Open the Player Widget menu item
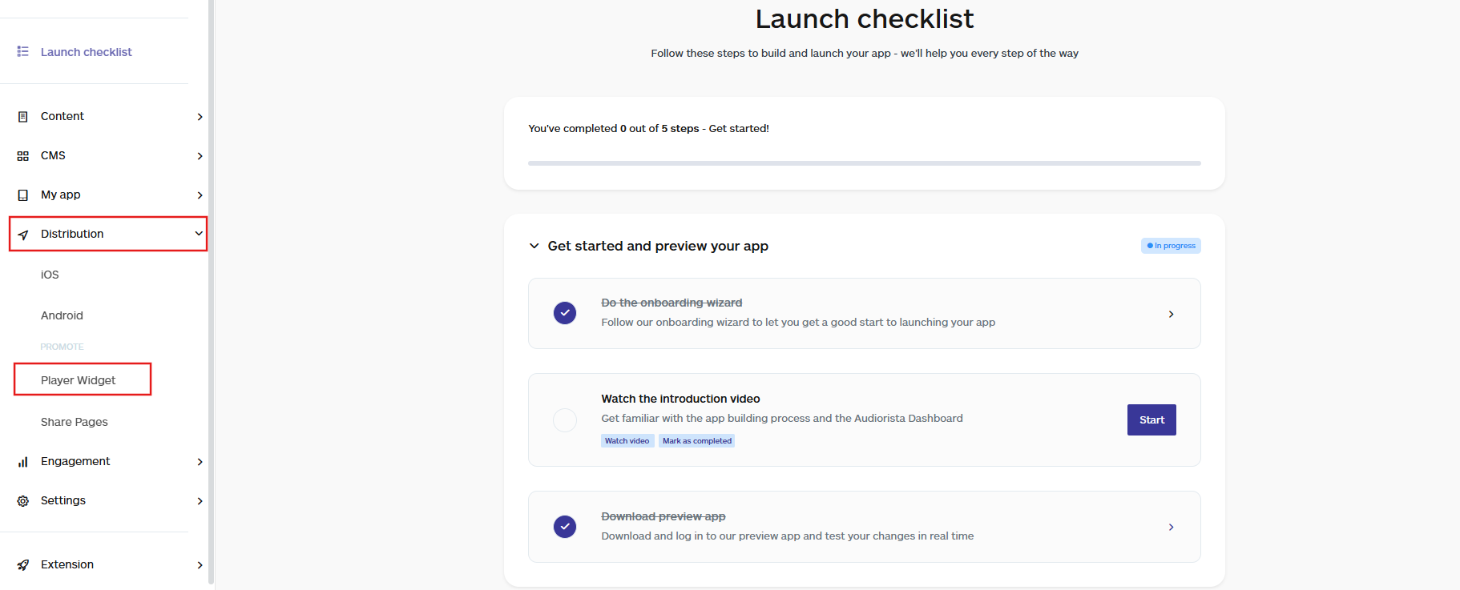This screenshot has width=1460, height=590. coord(79,380)
